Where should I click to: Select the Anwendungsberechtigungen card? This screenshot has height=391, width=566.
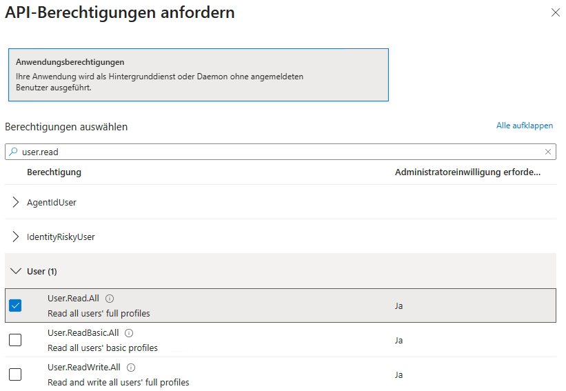(x=198, y=74)
